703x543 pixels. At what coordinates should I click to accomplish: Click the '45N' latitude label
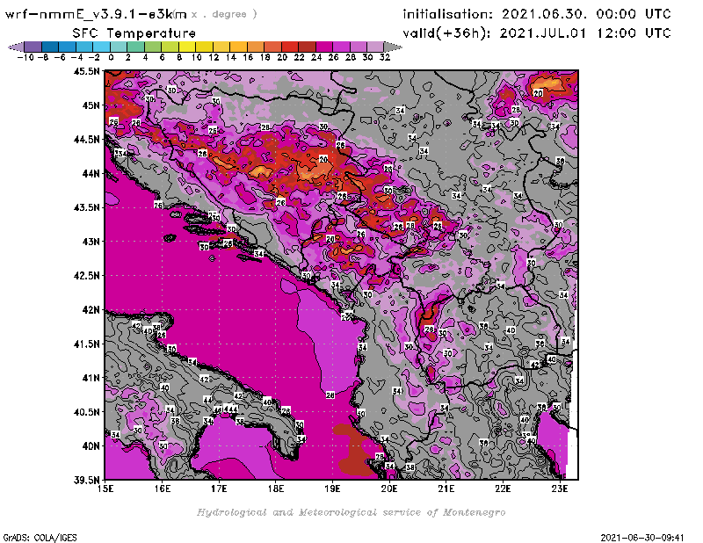pyautogui.click(x=91, y=105)
